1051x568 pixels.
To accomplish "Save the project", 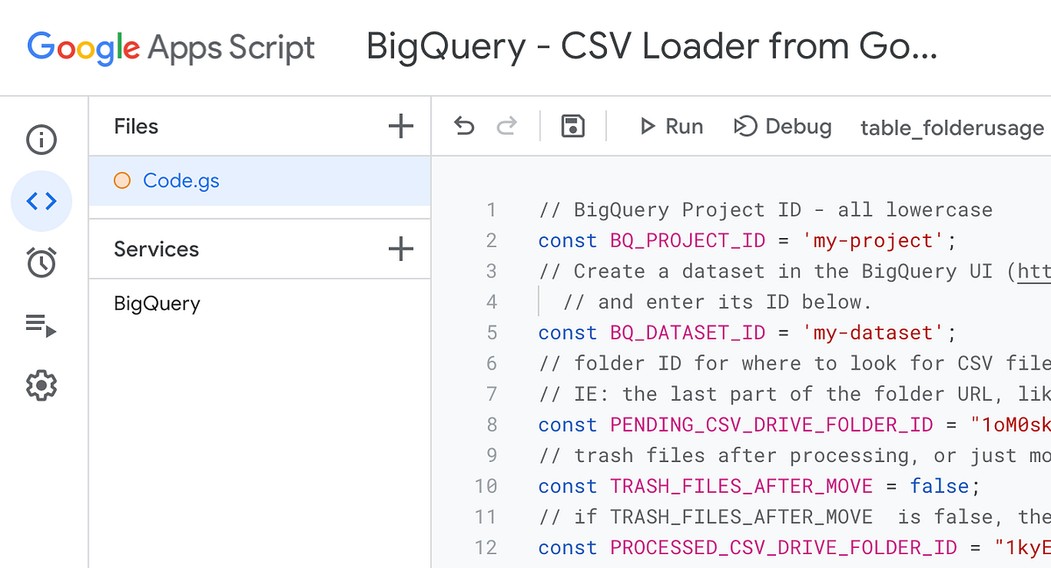I will [x=574, y=126].
